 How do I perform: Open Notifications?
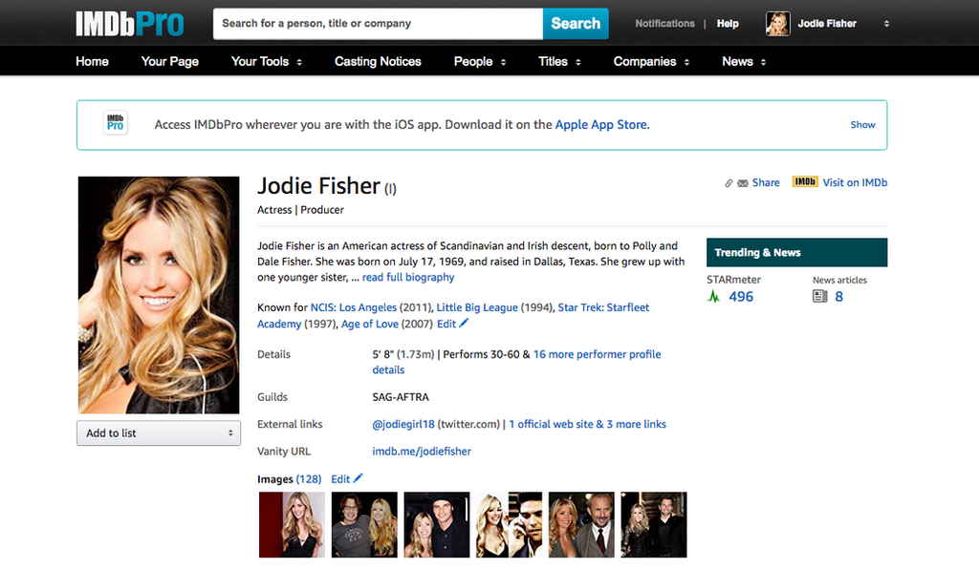point(664,24)
